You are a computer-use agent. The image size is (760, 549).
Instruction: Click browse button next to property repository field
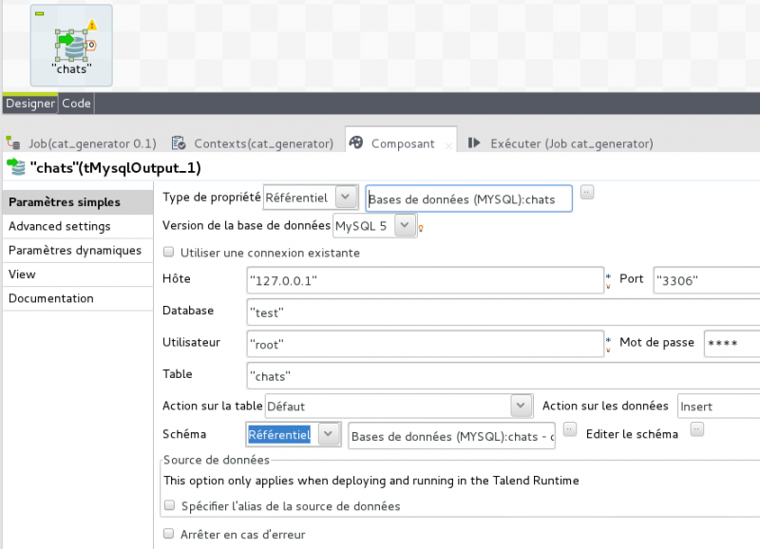pos(587,193)
